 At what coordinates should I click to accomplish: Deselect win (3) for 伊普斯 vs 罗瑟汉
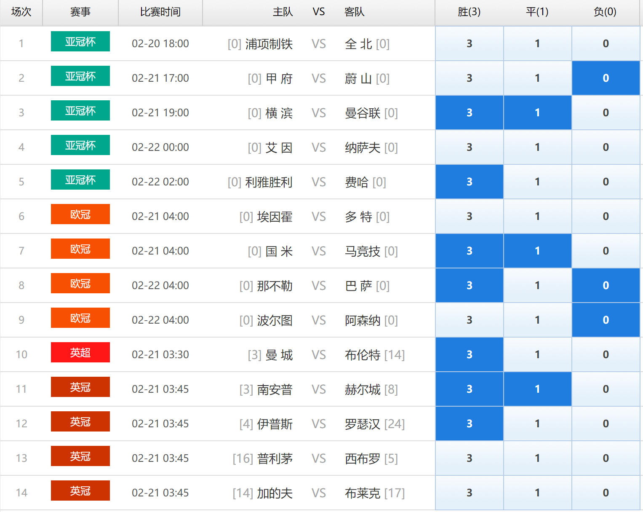470,424
